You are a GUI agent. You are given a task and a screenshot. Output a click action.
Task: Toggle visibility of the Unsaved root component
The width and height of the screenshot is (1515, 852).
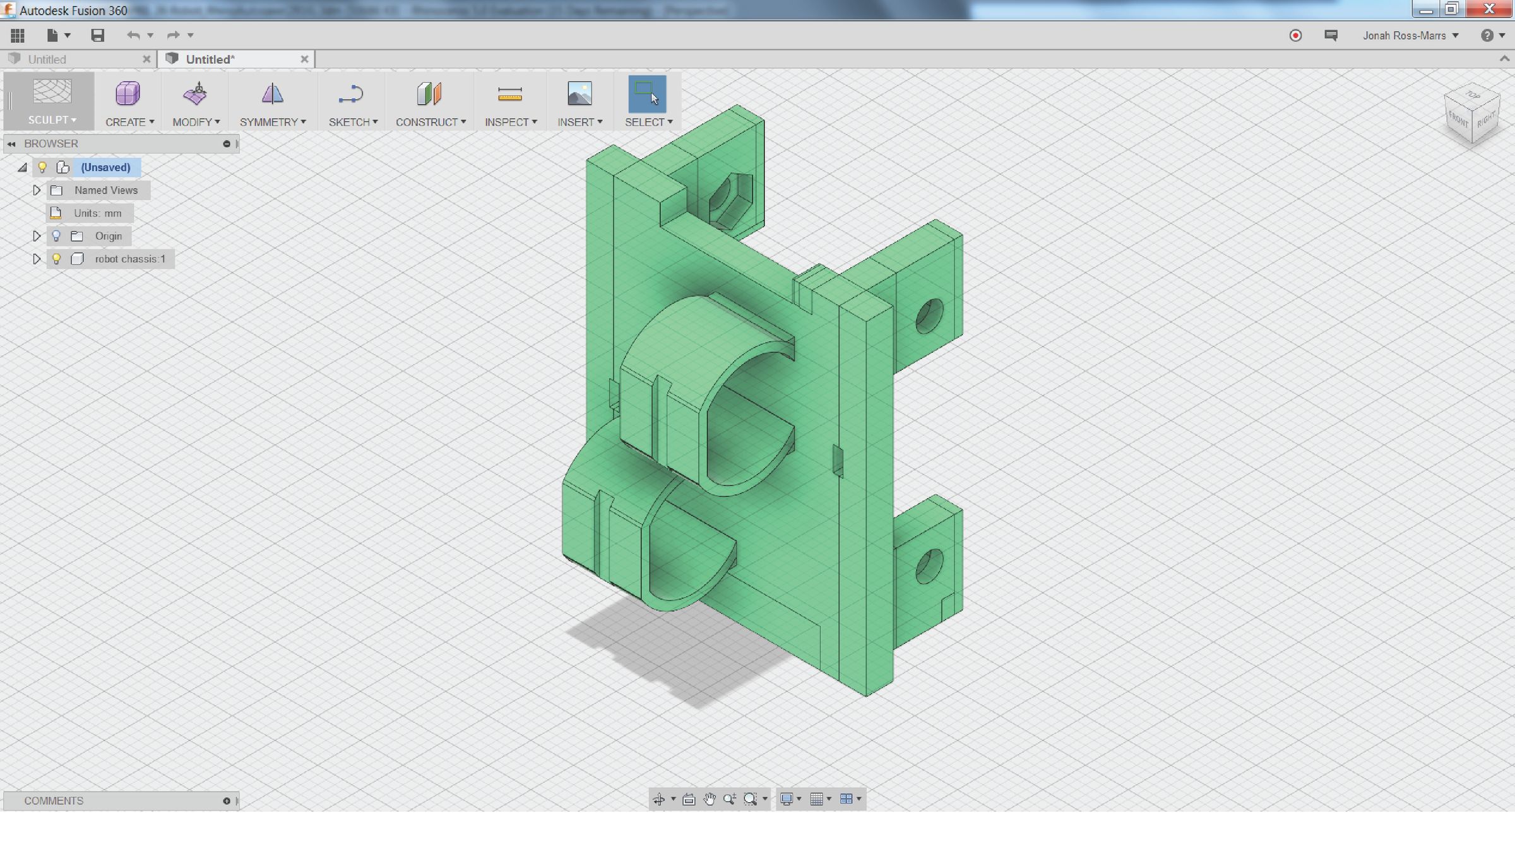42,167
